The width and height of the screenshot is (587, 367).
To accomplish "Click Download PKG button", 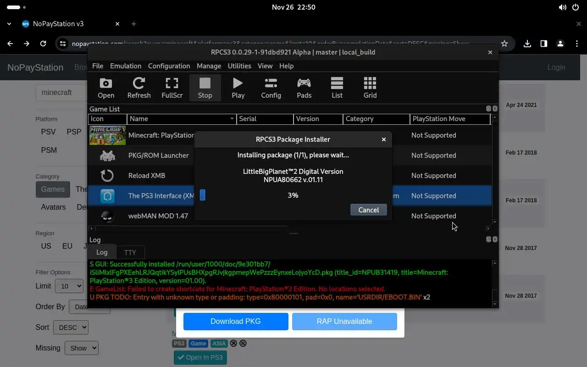I will (236, 321).
